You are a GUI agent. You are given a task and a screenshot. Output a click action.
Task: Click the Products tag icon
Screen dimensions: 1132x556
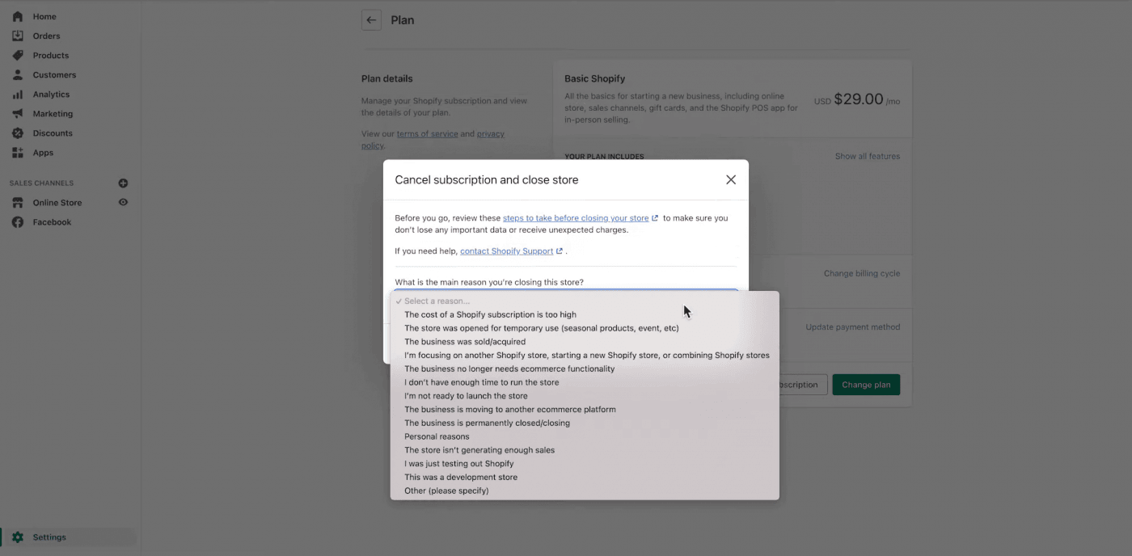pos(18,55)
